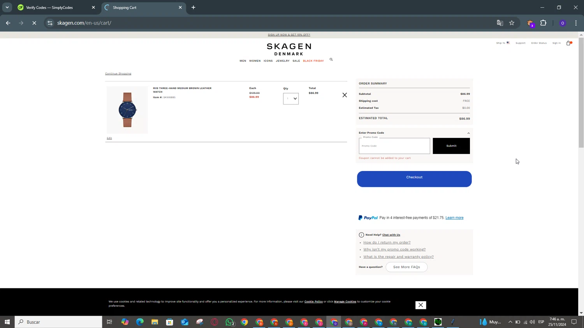584x328 pixels.
Task: Click the Windows taskbar search box
Action: click(58, 322)
